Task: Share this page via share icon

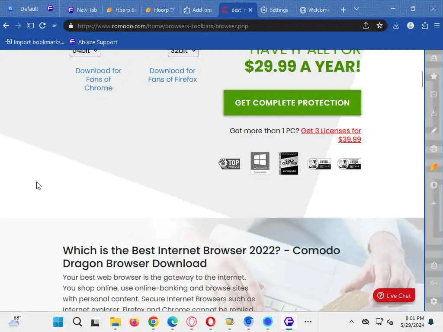Action: click(366, 26)
